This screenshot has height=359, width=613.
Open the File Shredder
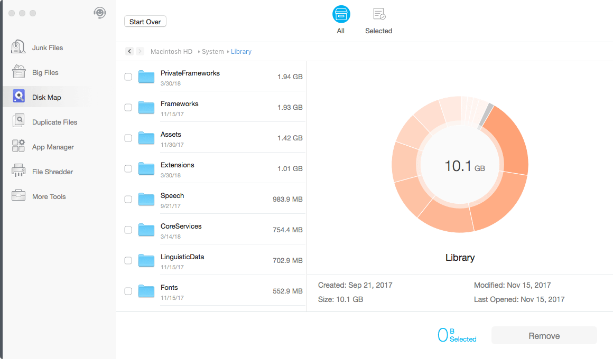(x=18, y=171)
